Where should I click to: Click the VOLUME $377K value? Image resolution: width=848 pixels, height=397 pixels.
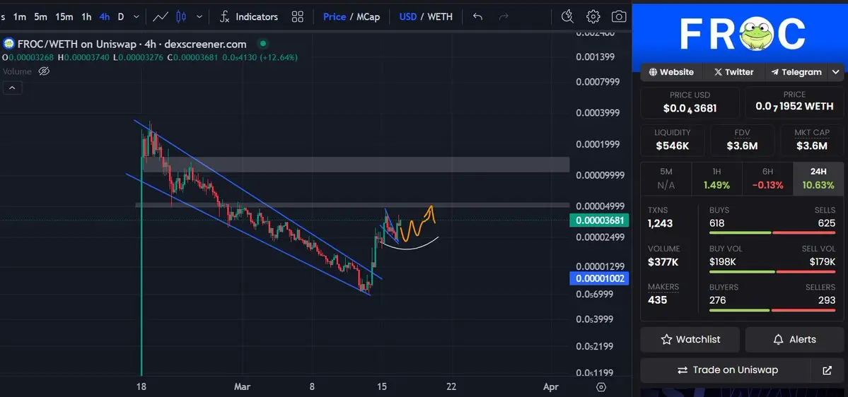click(x=663, y=262)
